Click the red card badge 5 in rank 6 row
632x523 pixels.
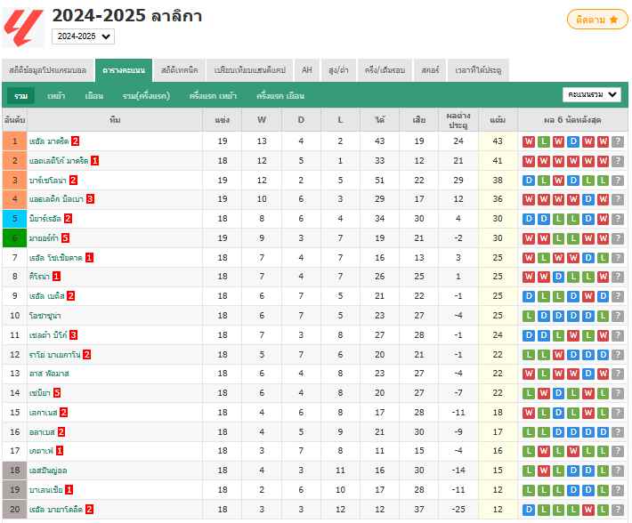click(x=65, y=238)
